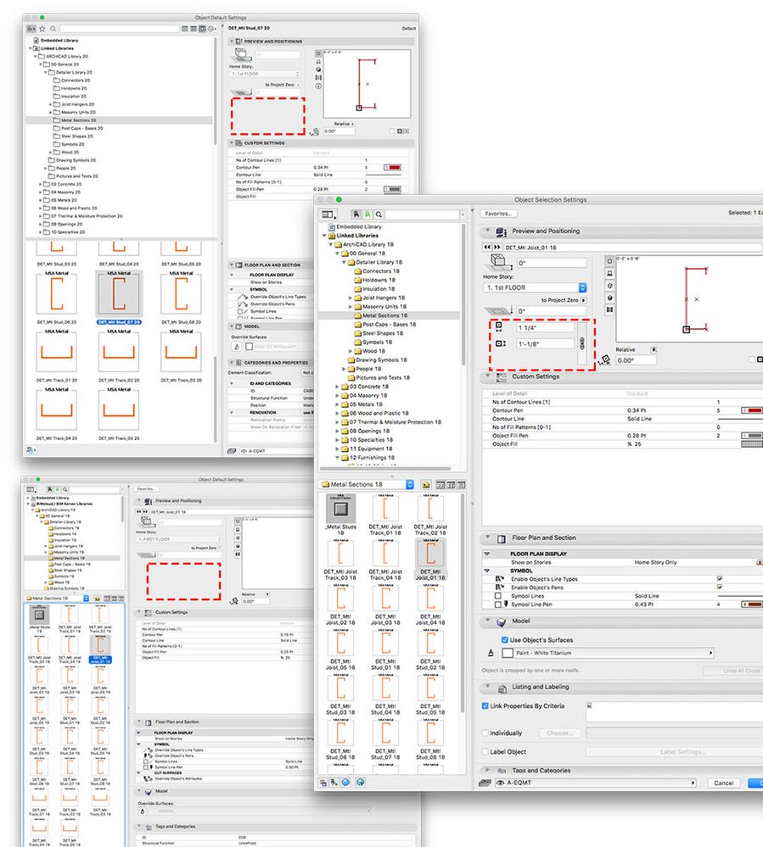
Task: Click the next-object arrow beside DET_Mtl Joist_01 18
Action: pos(498,246)
